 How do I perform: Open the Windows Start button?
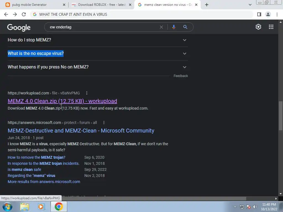click(x=7, y=206)
